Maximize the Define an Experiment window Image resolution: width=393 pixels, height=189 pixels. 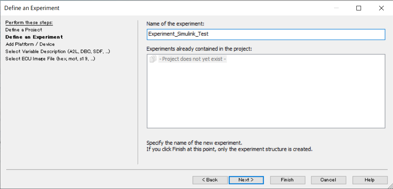click(x=359, y=8)
